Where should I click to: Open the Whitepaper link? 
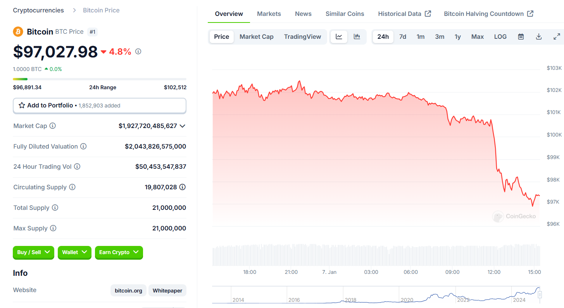point(167,291)
